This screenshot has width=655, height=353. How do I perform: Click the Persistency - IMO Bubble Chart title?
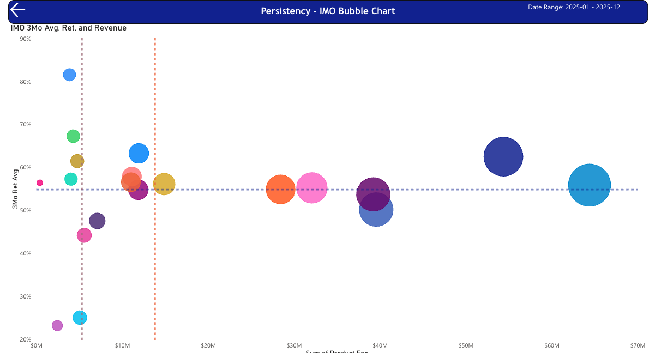pyautogui.click(x=328, y=11)
